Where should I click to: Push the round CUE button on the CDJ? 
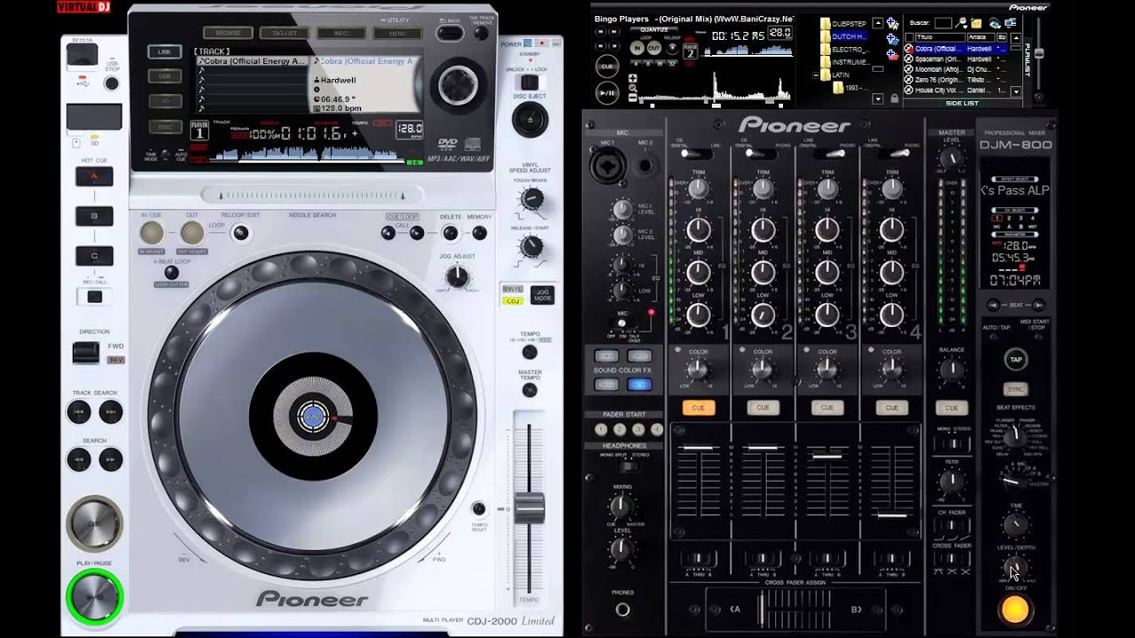[x=94, y=524]
